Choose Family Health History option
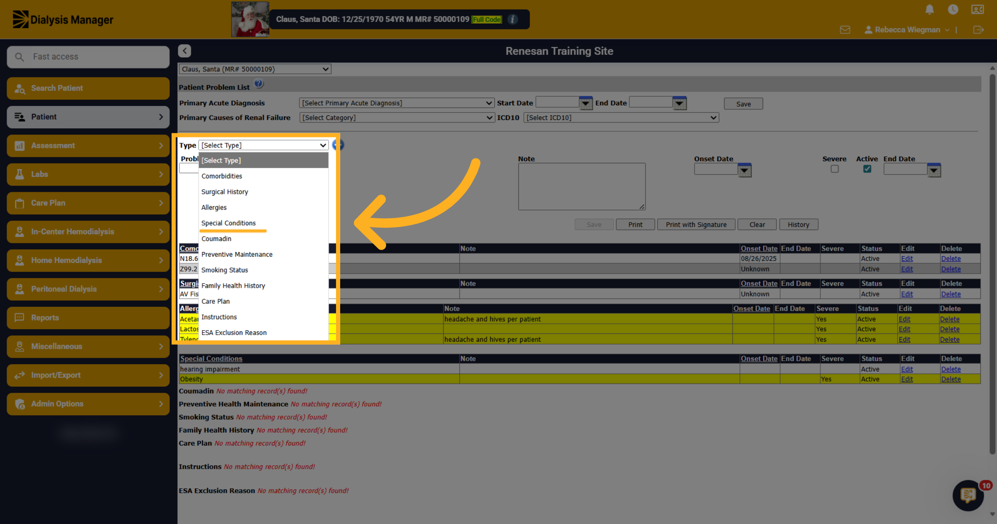 [263, 286]
